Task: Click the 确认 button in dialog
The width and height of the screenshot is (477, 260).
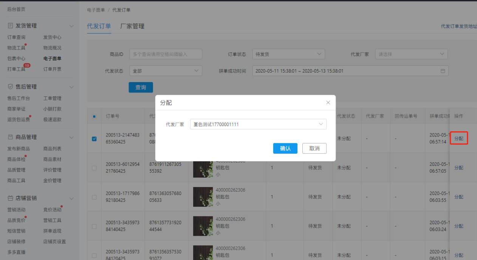Action: [x=285, y=149]
